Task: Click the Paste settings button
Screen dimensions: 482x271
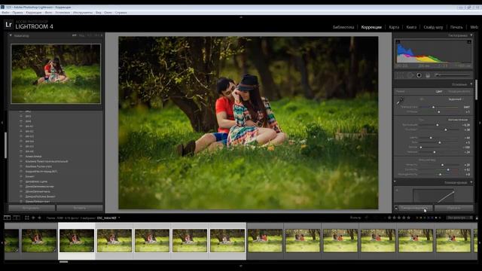Action: click(x=80, y=208)
